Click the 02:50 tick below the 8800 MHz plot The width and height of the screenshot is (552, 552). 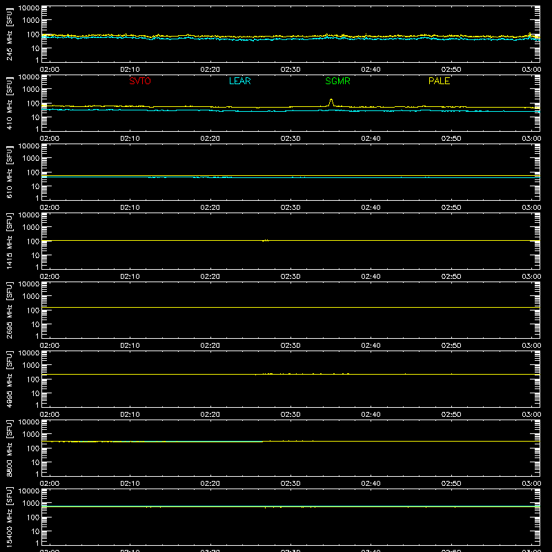(451, 484)
